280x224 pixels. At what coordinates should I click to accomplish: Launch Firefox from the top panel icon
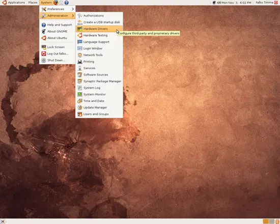coord(56,3)
